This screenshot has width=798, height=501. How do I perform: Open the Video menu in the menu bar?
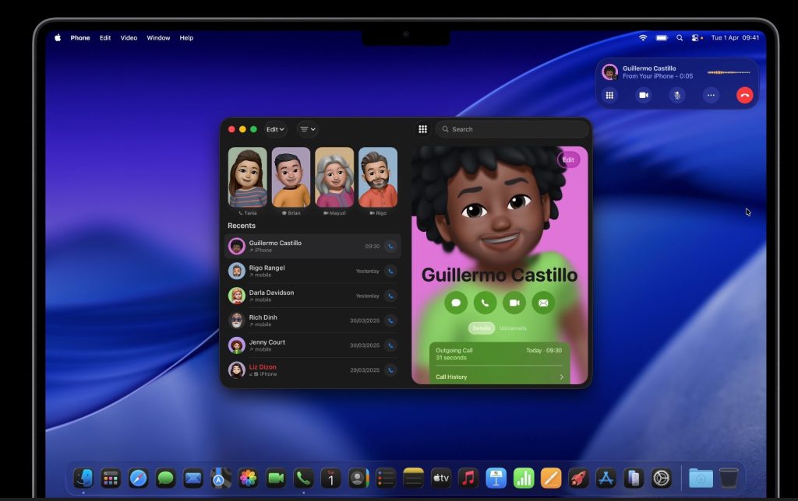pyautogui.click(x=128, y=37)
